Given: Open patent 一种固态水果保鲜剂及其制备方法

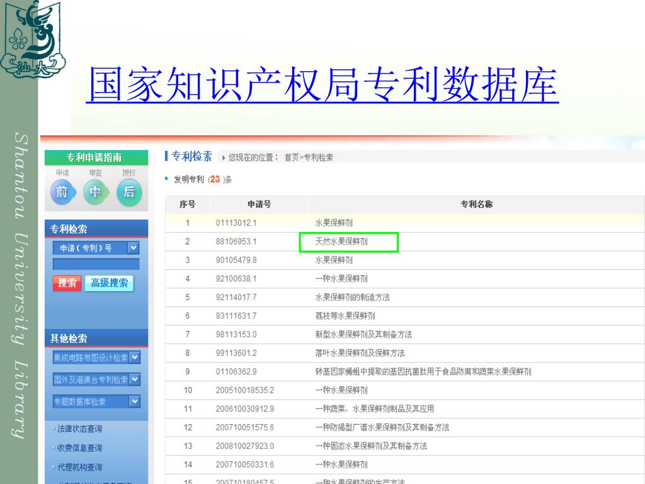Looking at the screenshot, I should (x=371, y=446).
